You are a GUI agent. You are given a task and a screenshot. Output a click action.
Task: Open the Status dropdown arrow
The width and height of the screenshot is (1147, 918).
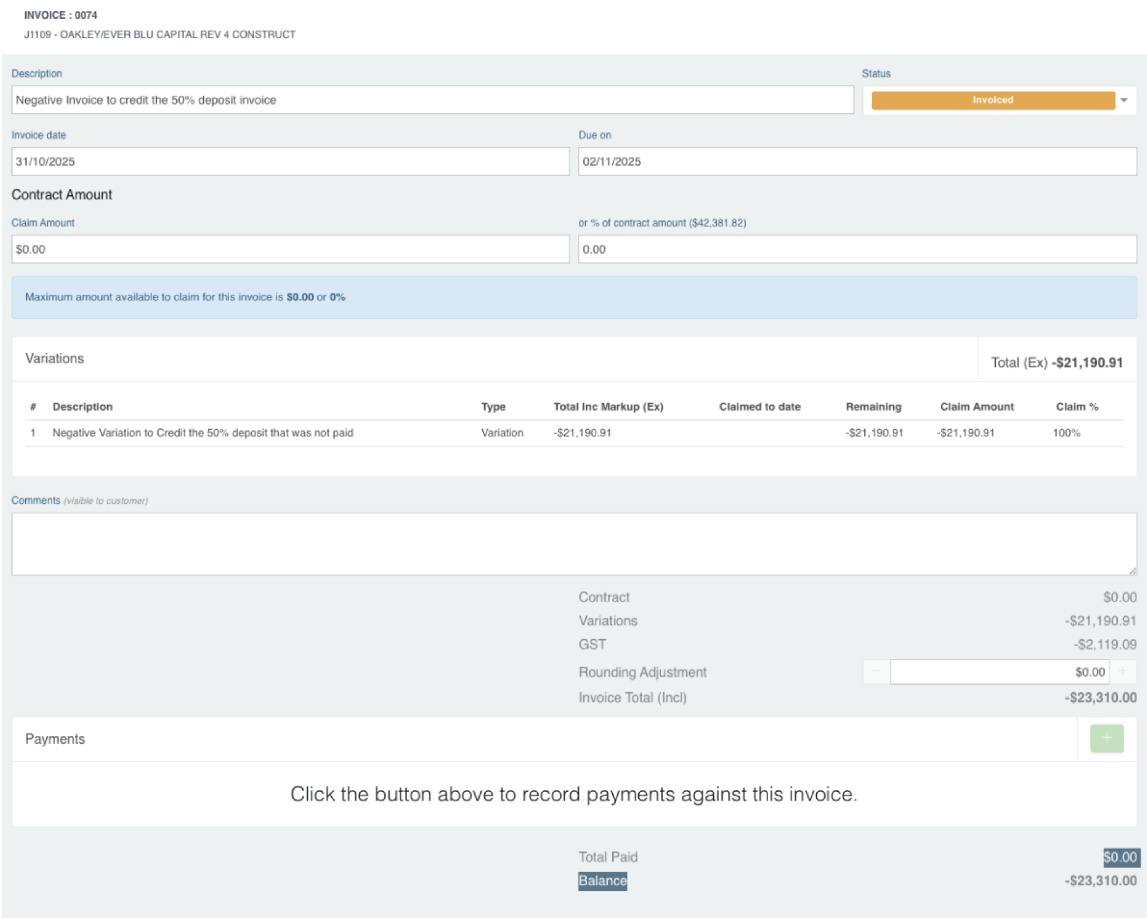pyautogui.click(x=1124, y=100)
